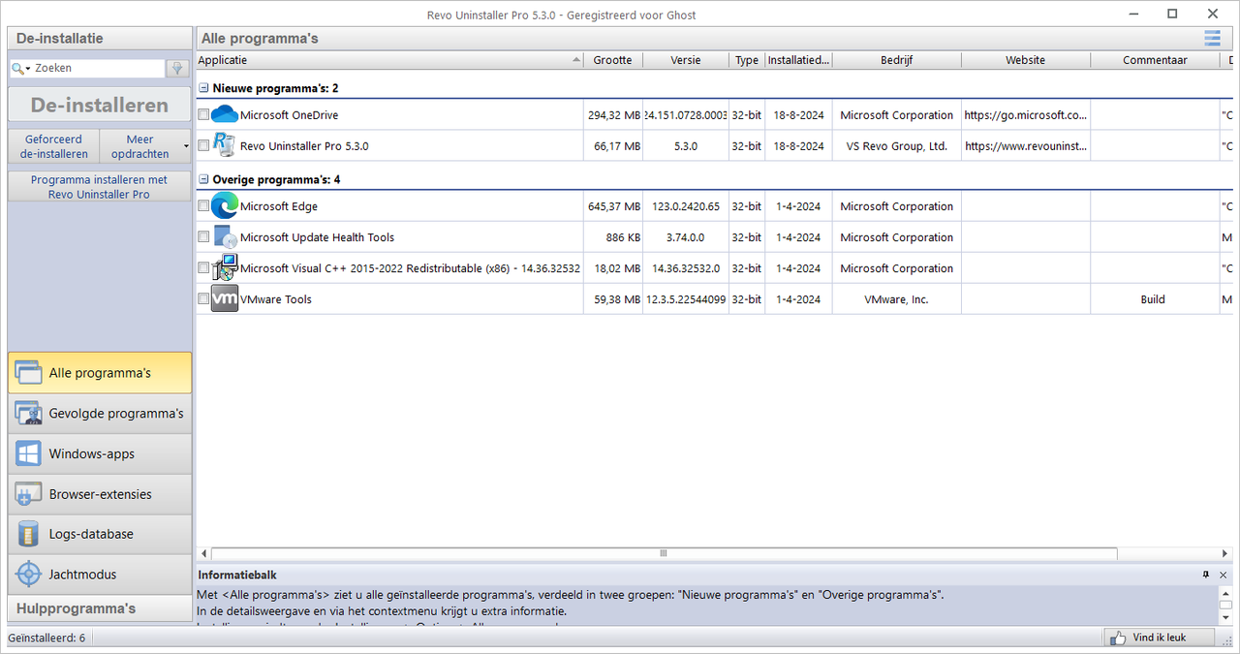Click the De-installatie section header
Viewport: 1240px width, 654px height.
(100, 39)
